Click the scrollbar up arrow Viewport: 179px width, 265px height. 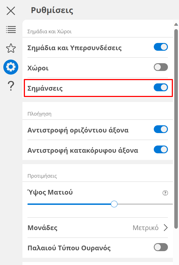[176, 24]
